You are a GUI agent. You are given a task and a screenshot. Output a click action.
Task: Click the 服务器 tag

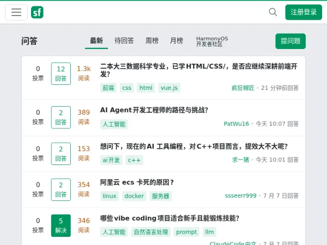pos(160,196)
